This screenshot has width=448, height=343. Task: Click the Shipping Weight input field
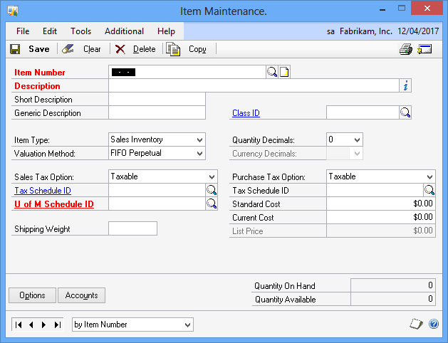133,228
